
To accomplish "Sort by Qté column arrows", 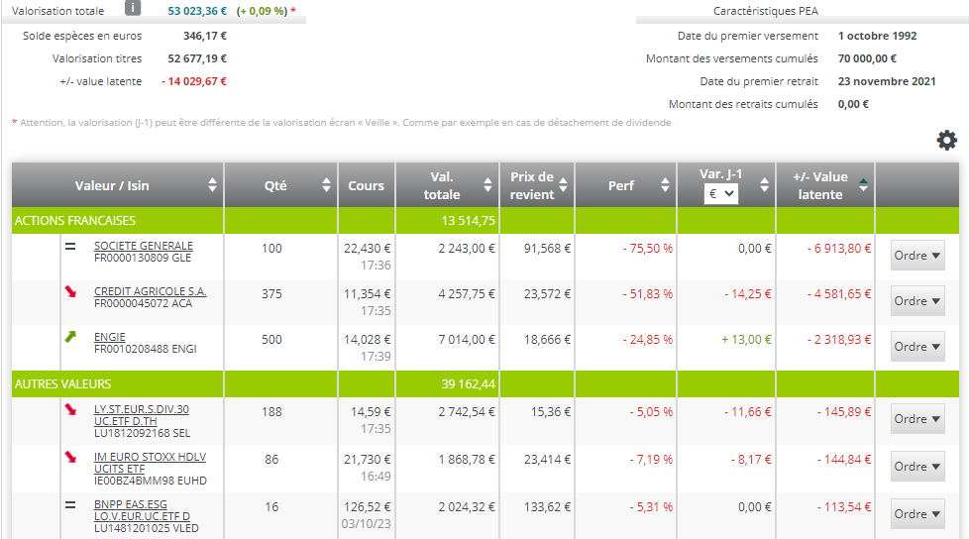I will [326, 184].
